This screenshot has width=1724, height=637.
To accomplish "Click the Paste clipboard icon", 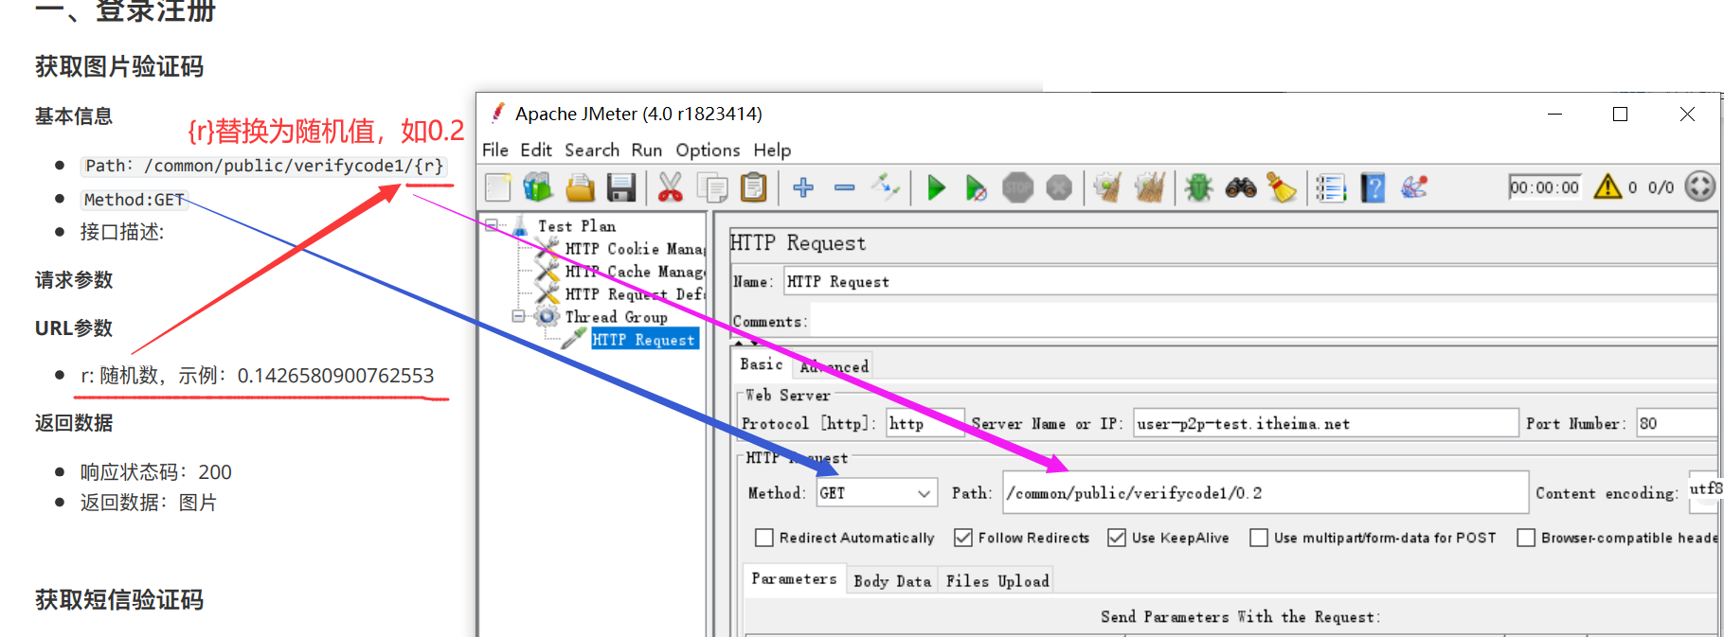I will pos(753,187).
